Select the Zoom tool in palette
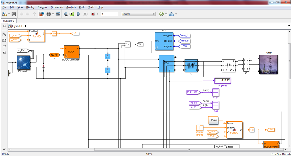Viewport: 292px width, 157px height. (4, 34)
